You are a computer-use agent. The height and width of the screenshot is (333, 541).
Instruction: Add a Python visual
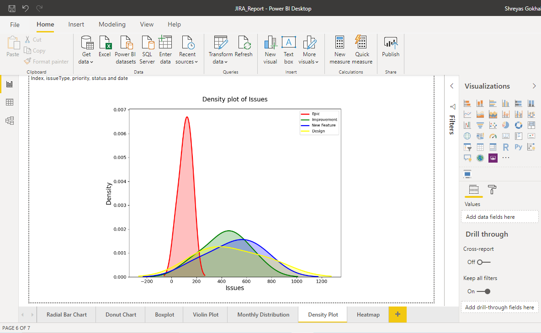tap(518, 147)
